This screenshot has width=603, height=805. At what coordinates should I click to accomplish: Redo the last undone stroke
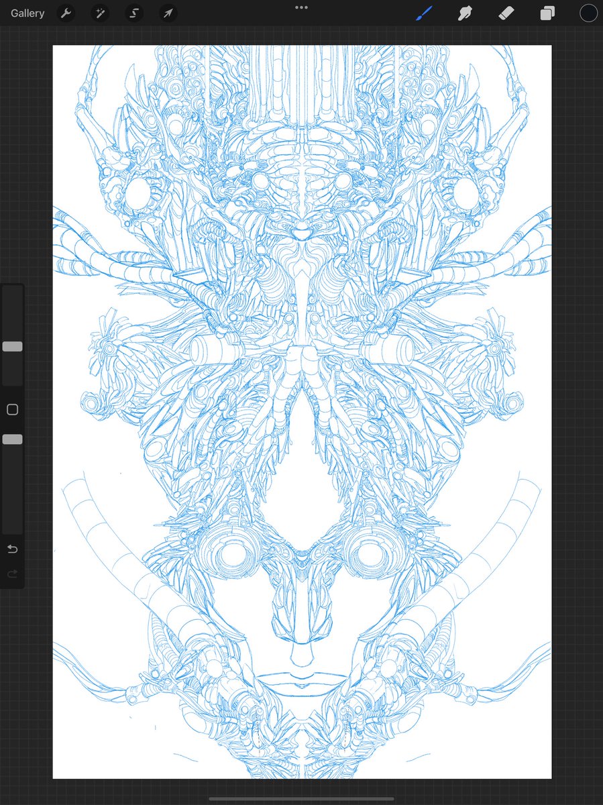[x=12, y=574]
